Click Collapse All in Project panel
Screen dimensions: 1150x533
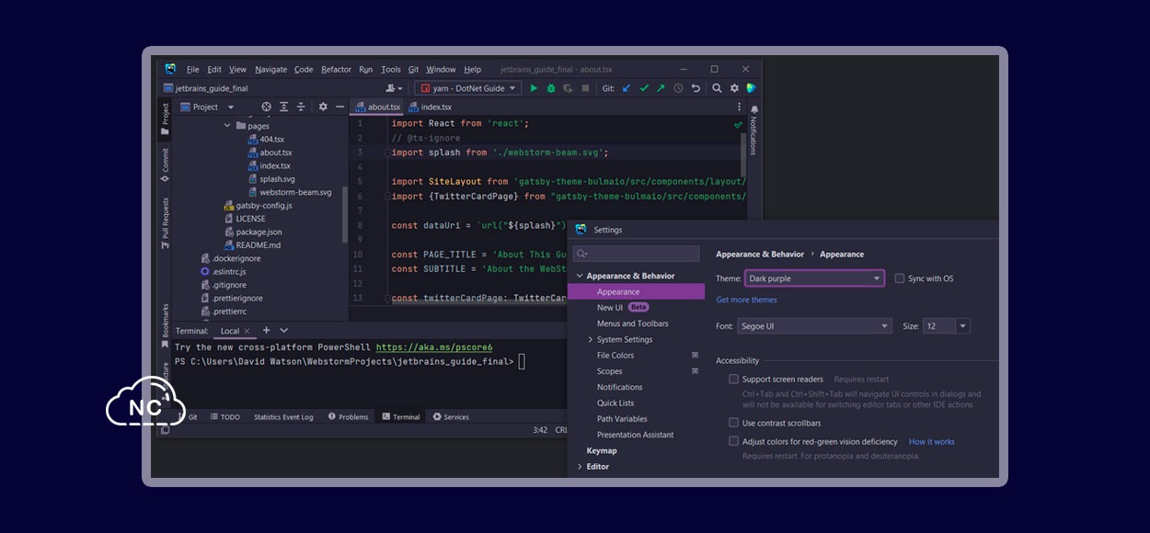302,107
